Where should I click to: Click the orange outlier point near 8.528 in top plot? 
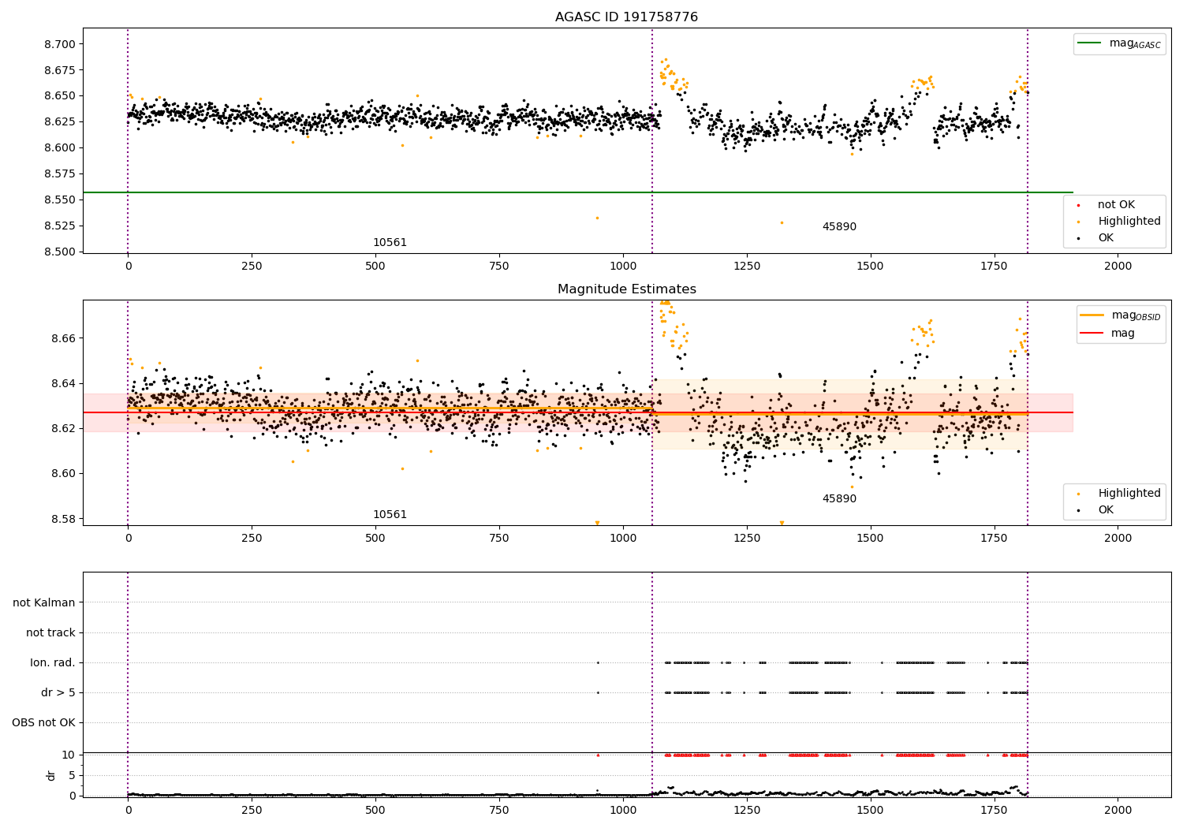782,222
